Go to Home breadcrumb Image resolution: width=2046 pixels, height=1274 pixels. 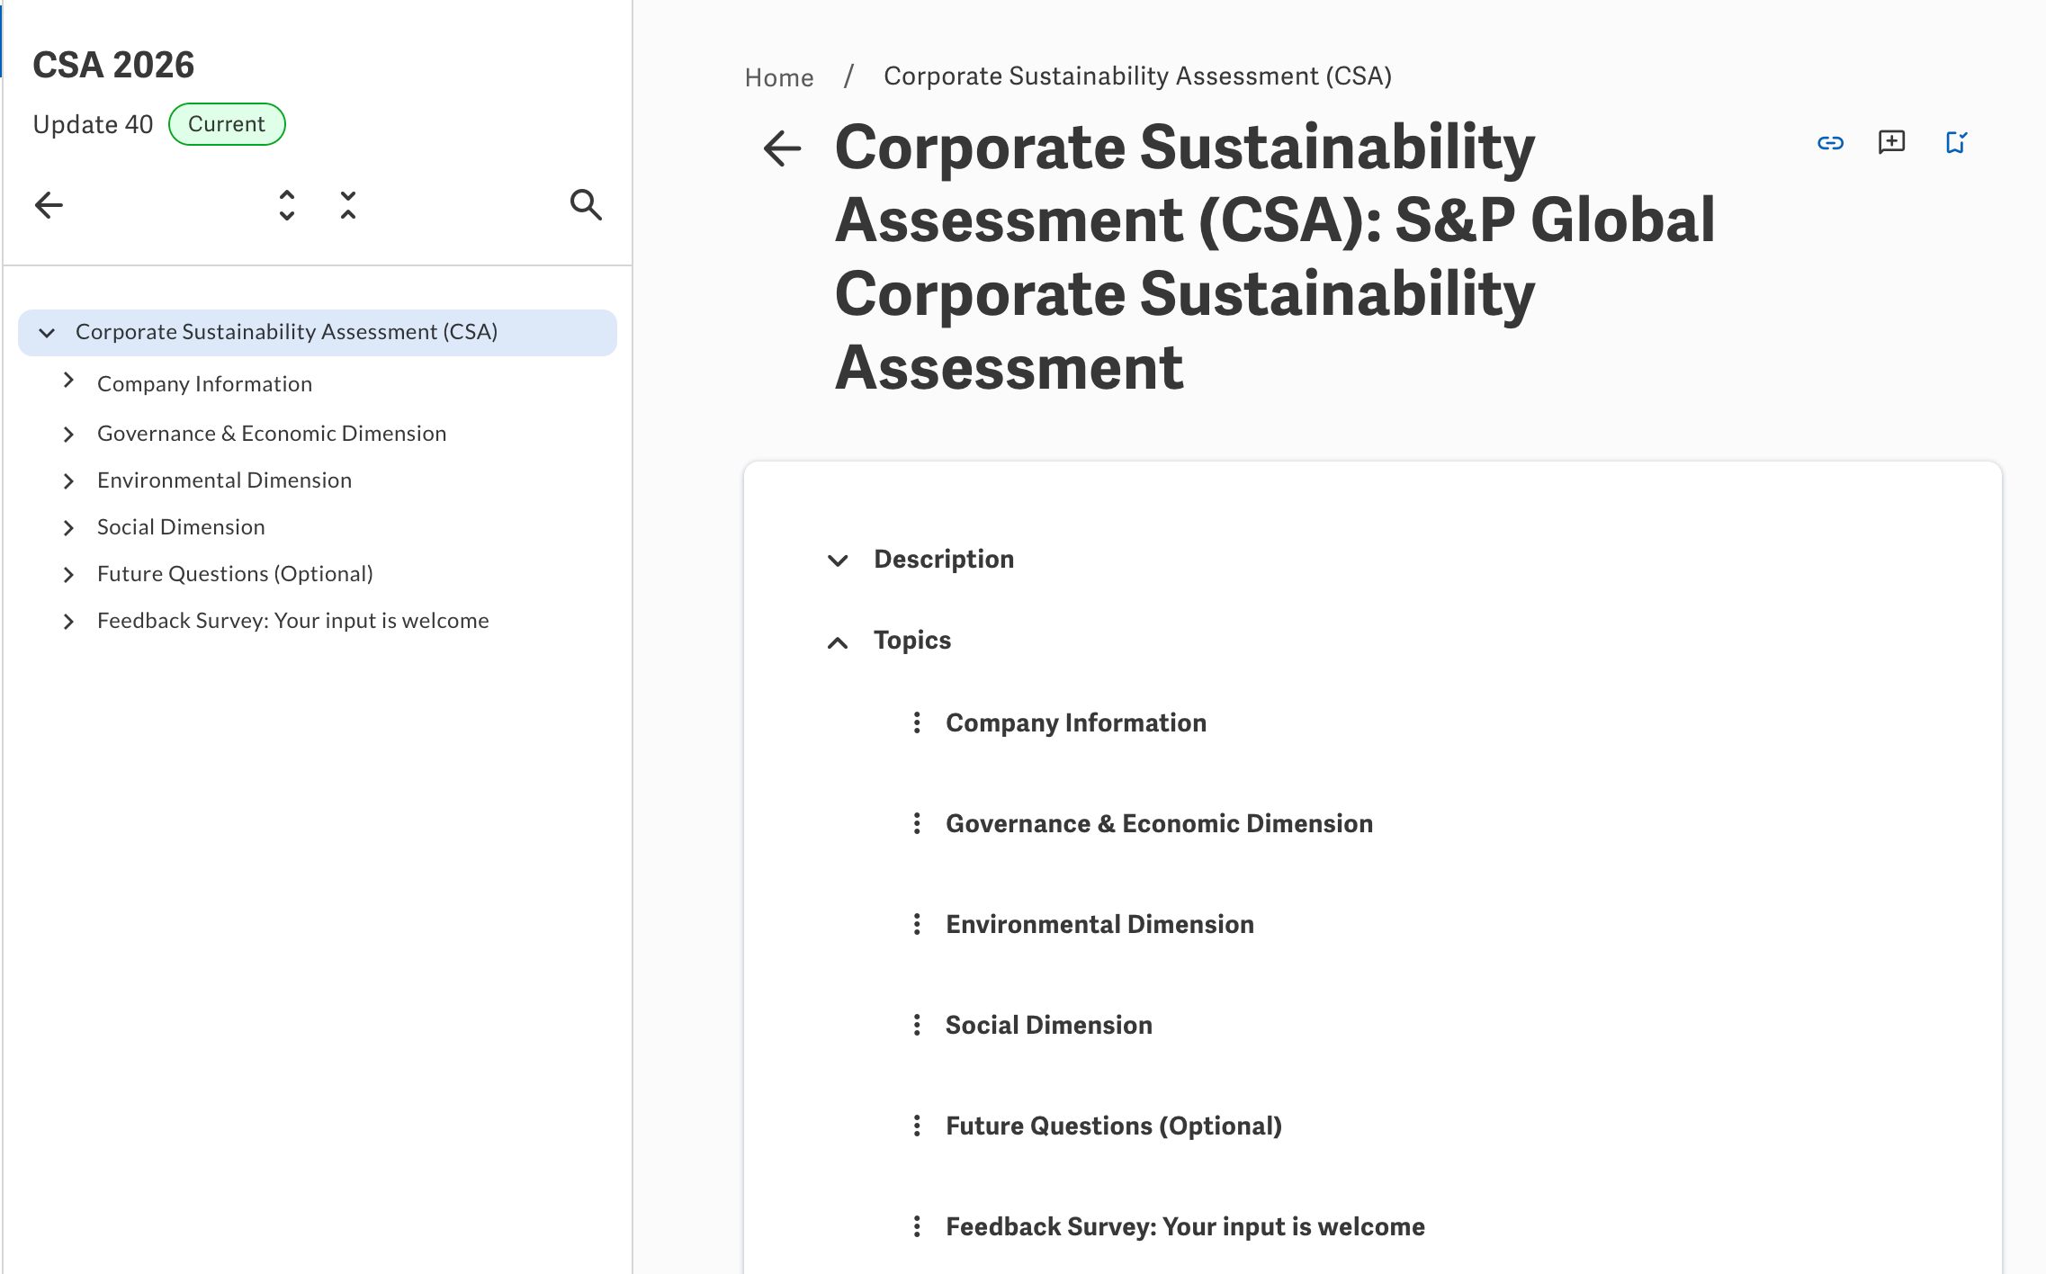click(779, 77)
